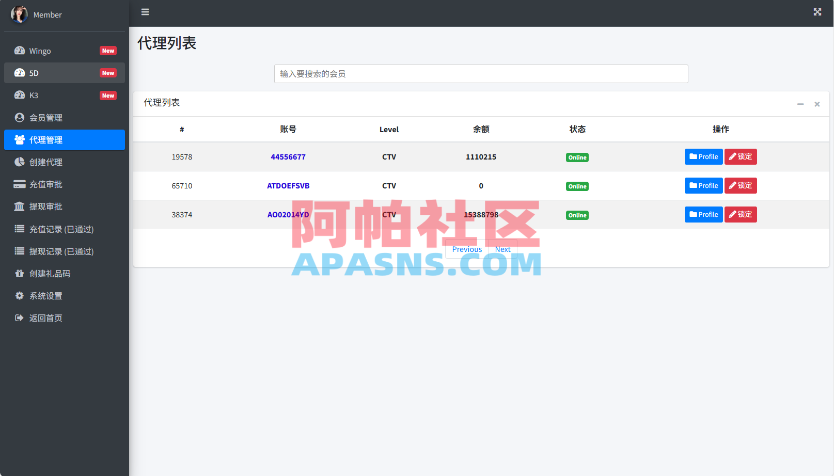Click the Level column header
This screenshot has height=476, width=834.
click(x=389, y=130)
